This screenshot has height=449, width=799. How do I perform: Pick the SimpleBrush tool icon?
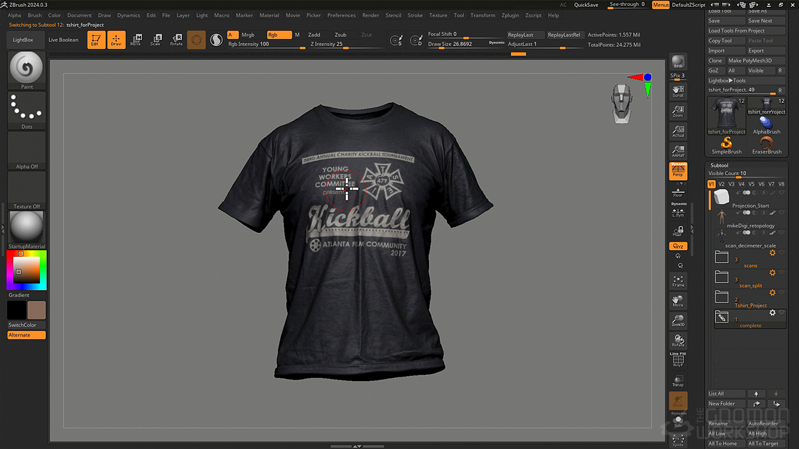click(x=727, y=145)
